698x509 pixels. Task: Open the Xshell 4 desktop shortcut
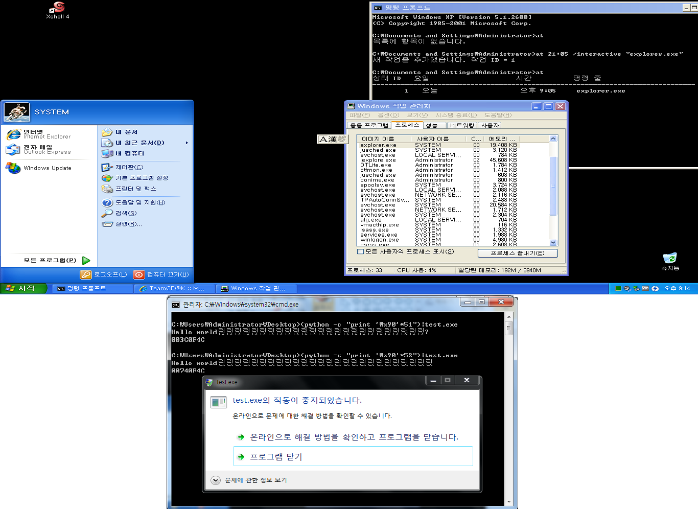[x=58, y=7]
